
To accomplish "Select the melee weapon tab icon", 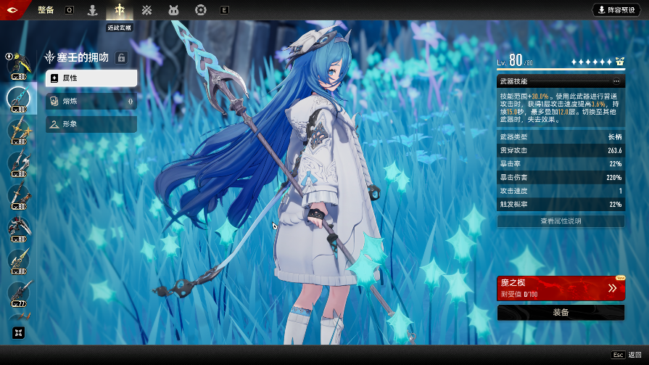I will point(119,10).
